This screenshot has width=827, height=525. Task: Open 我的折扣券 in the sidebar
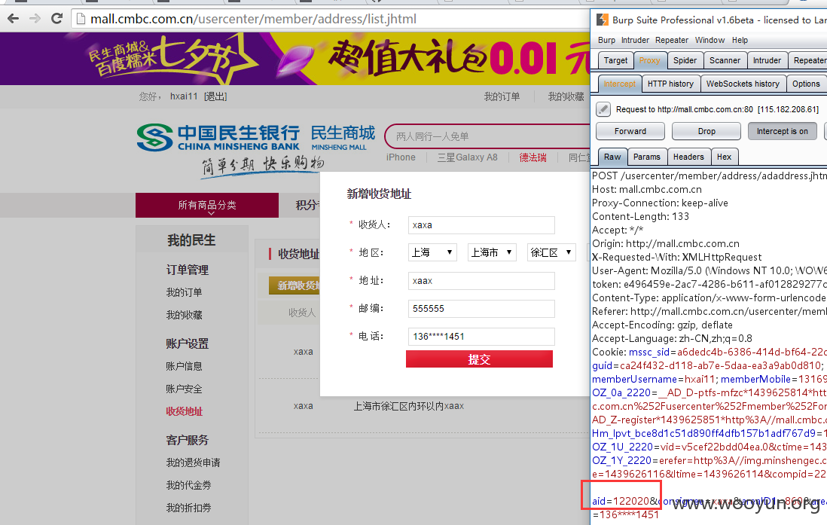(x=188, y=508)
